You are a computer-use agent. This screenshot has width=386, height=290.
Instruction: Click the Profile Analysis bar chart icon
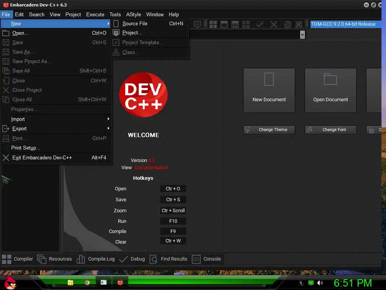pyautogui.click(x=287, y=24)
